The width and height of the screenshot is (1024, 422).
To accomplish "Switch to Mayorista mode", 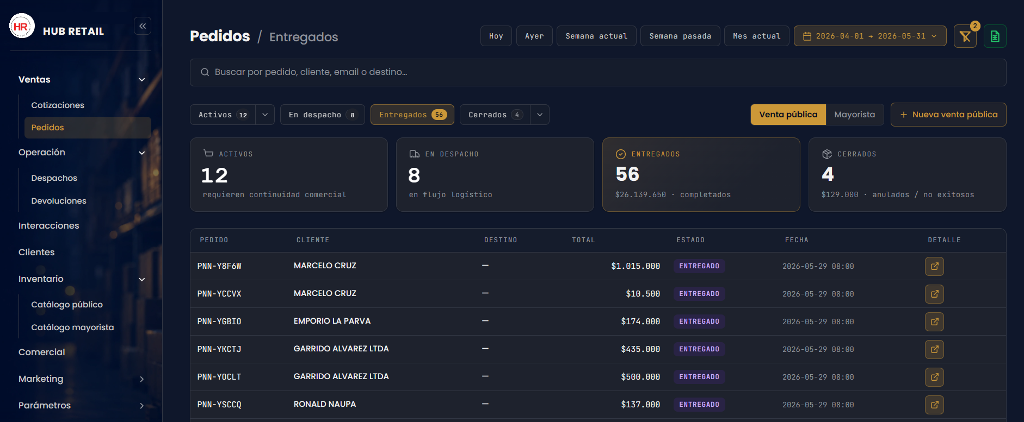I will click(855, 115).
